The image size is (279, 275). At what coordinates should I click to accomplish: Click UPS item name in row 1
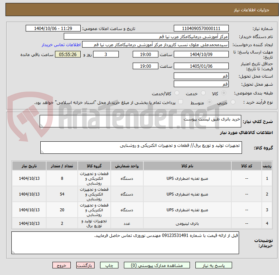click(187, 178)
